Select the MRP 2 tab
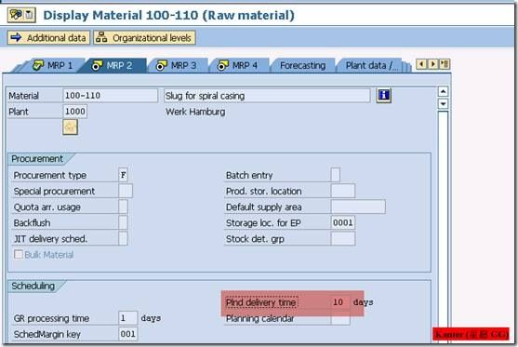This screenshot has height=347, width=518. [113, 65]
